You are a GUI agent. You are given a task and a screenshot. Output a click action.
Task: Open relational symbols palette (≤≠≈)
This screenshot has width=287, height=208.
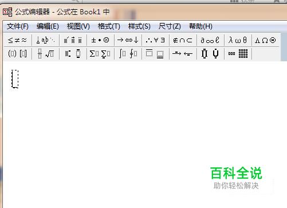pyautogui.click(x=17, y=40)
